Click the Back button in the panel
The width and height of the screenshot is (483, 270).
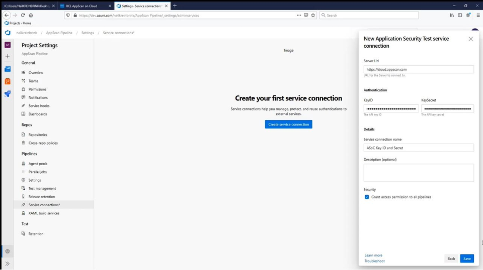(451, 258)
